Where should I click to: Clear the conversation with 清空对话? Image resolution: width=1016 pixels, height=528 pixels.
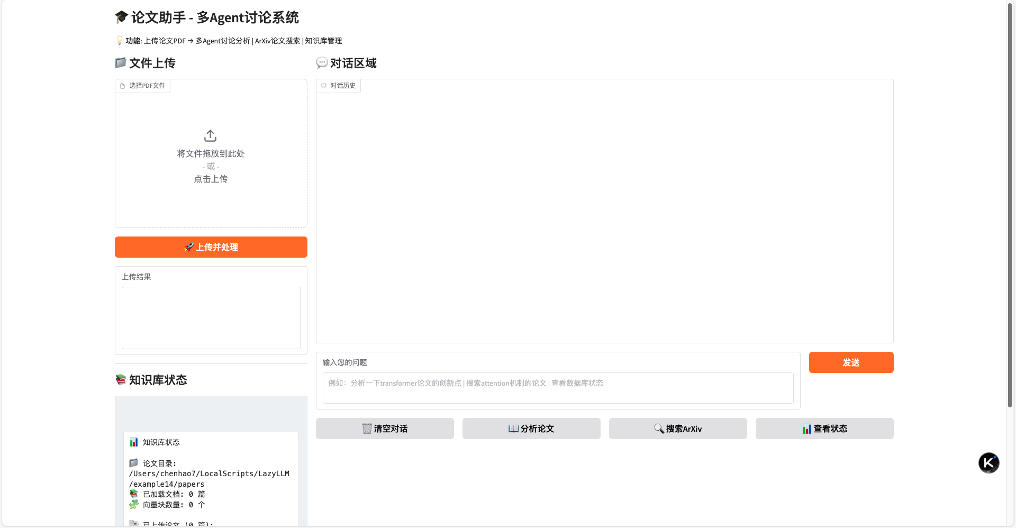click(x=385, y=429)
